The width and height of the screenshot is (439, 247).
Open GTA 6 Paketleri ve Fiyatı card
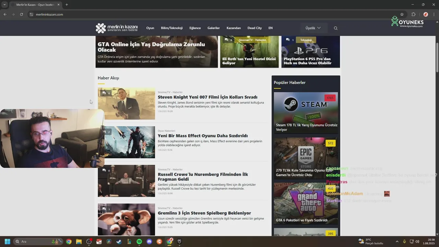306,203
